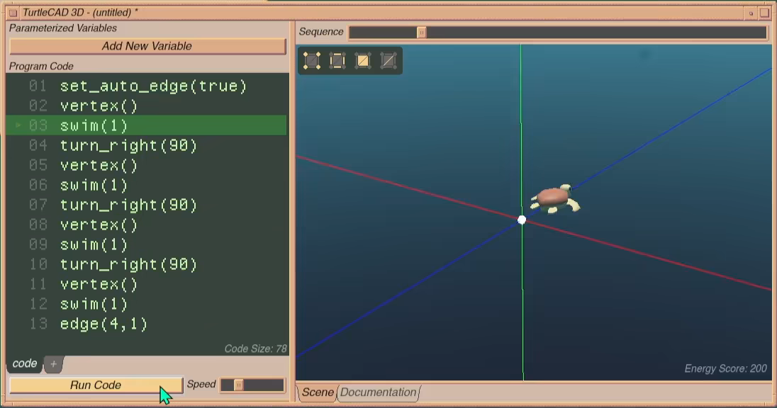Select line 07 turn_right(90)

click(x=147, y=205)
